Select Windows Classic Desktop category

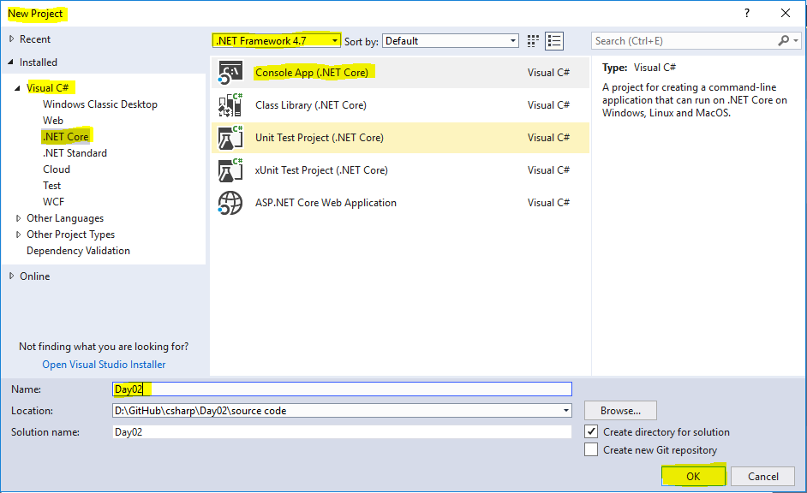[x=100, y=104]
